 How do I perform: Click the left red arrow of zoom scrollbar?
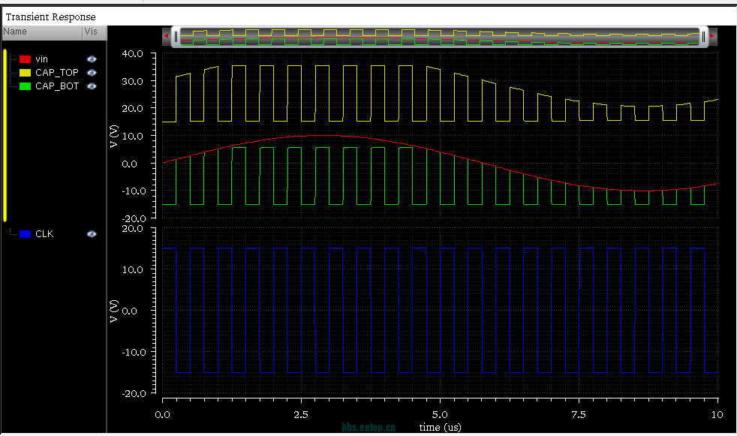[166, 36]
